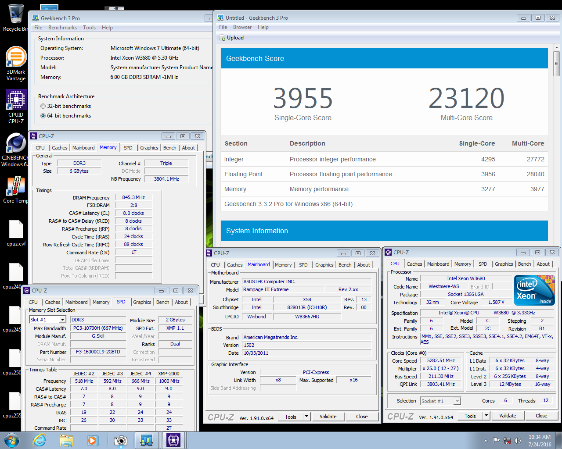This screenshot has width=562, height=449.
Task: Open Help menu in Geekbench 3 Pro window
Action: coord(107,28)
